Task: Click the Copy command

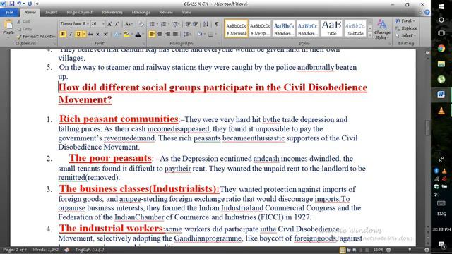Action: pyautogui.click(x=24, y=29)
